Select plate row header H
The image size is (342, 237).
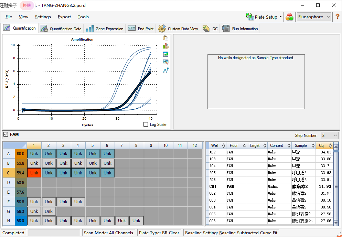(x=9, y=220)
